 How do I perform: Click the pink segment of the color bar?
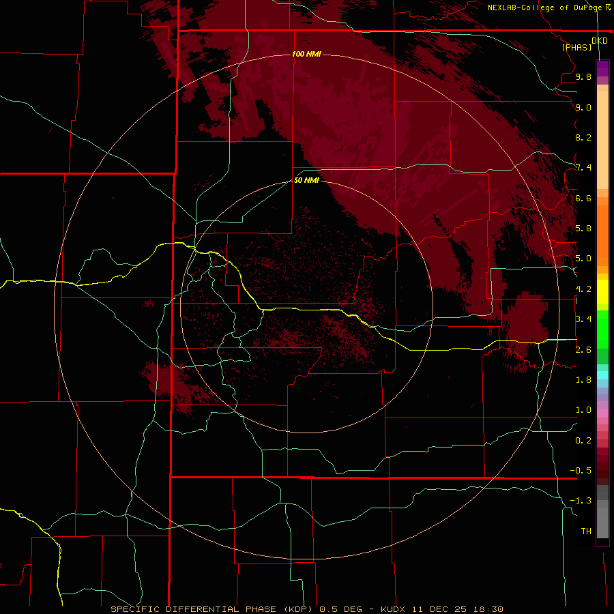click(x=602, y=413)
